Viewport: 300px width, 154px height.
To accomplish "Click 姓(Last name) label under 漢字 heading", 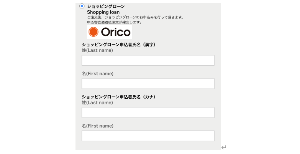I will [x=97, y=50].
